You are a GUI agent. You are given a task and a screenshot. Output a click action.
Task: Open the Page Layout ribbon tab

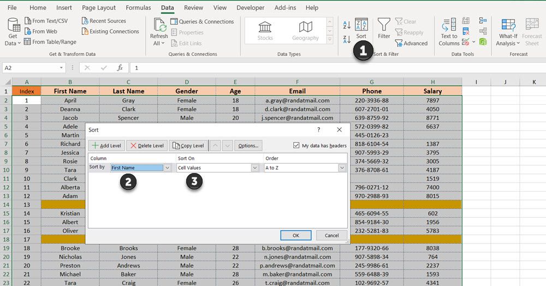tap(99, 8)
